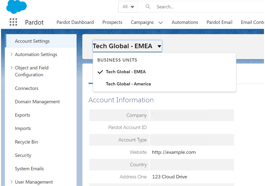This screenshot has height=186, width=265.
Task: Click the Website field label
Action: tap(138, 152)
